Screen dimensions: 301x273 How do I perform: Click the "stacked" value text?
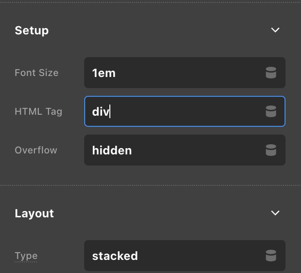pyautogui.click(x=115, y=256)
